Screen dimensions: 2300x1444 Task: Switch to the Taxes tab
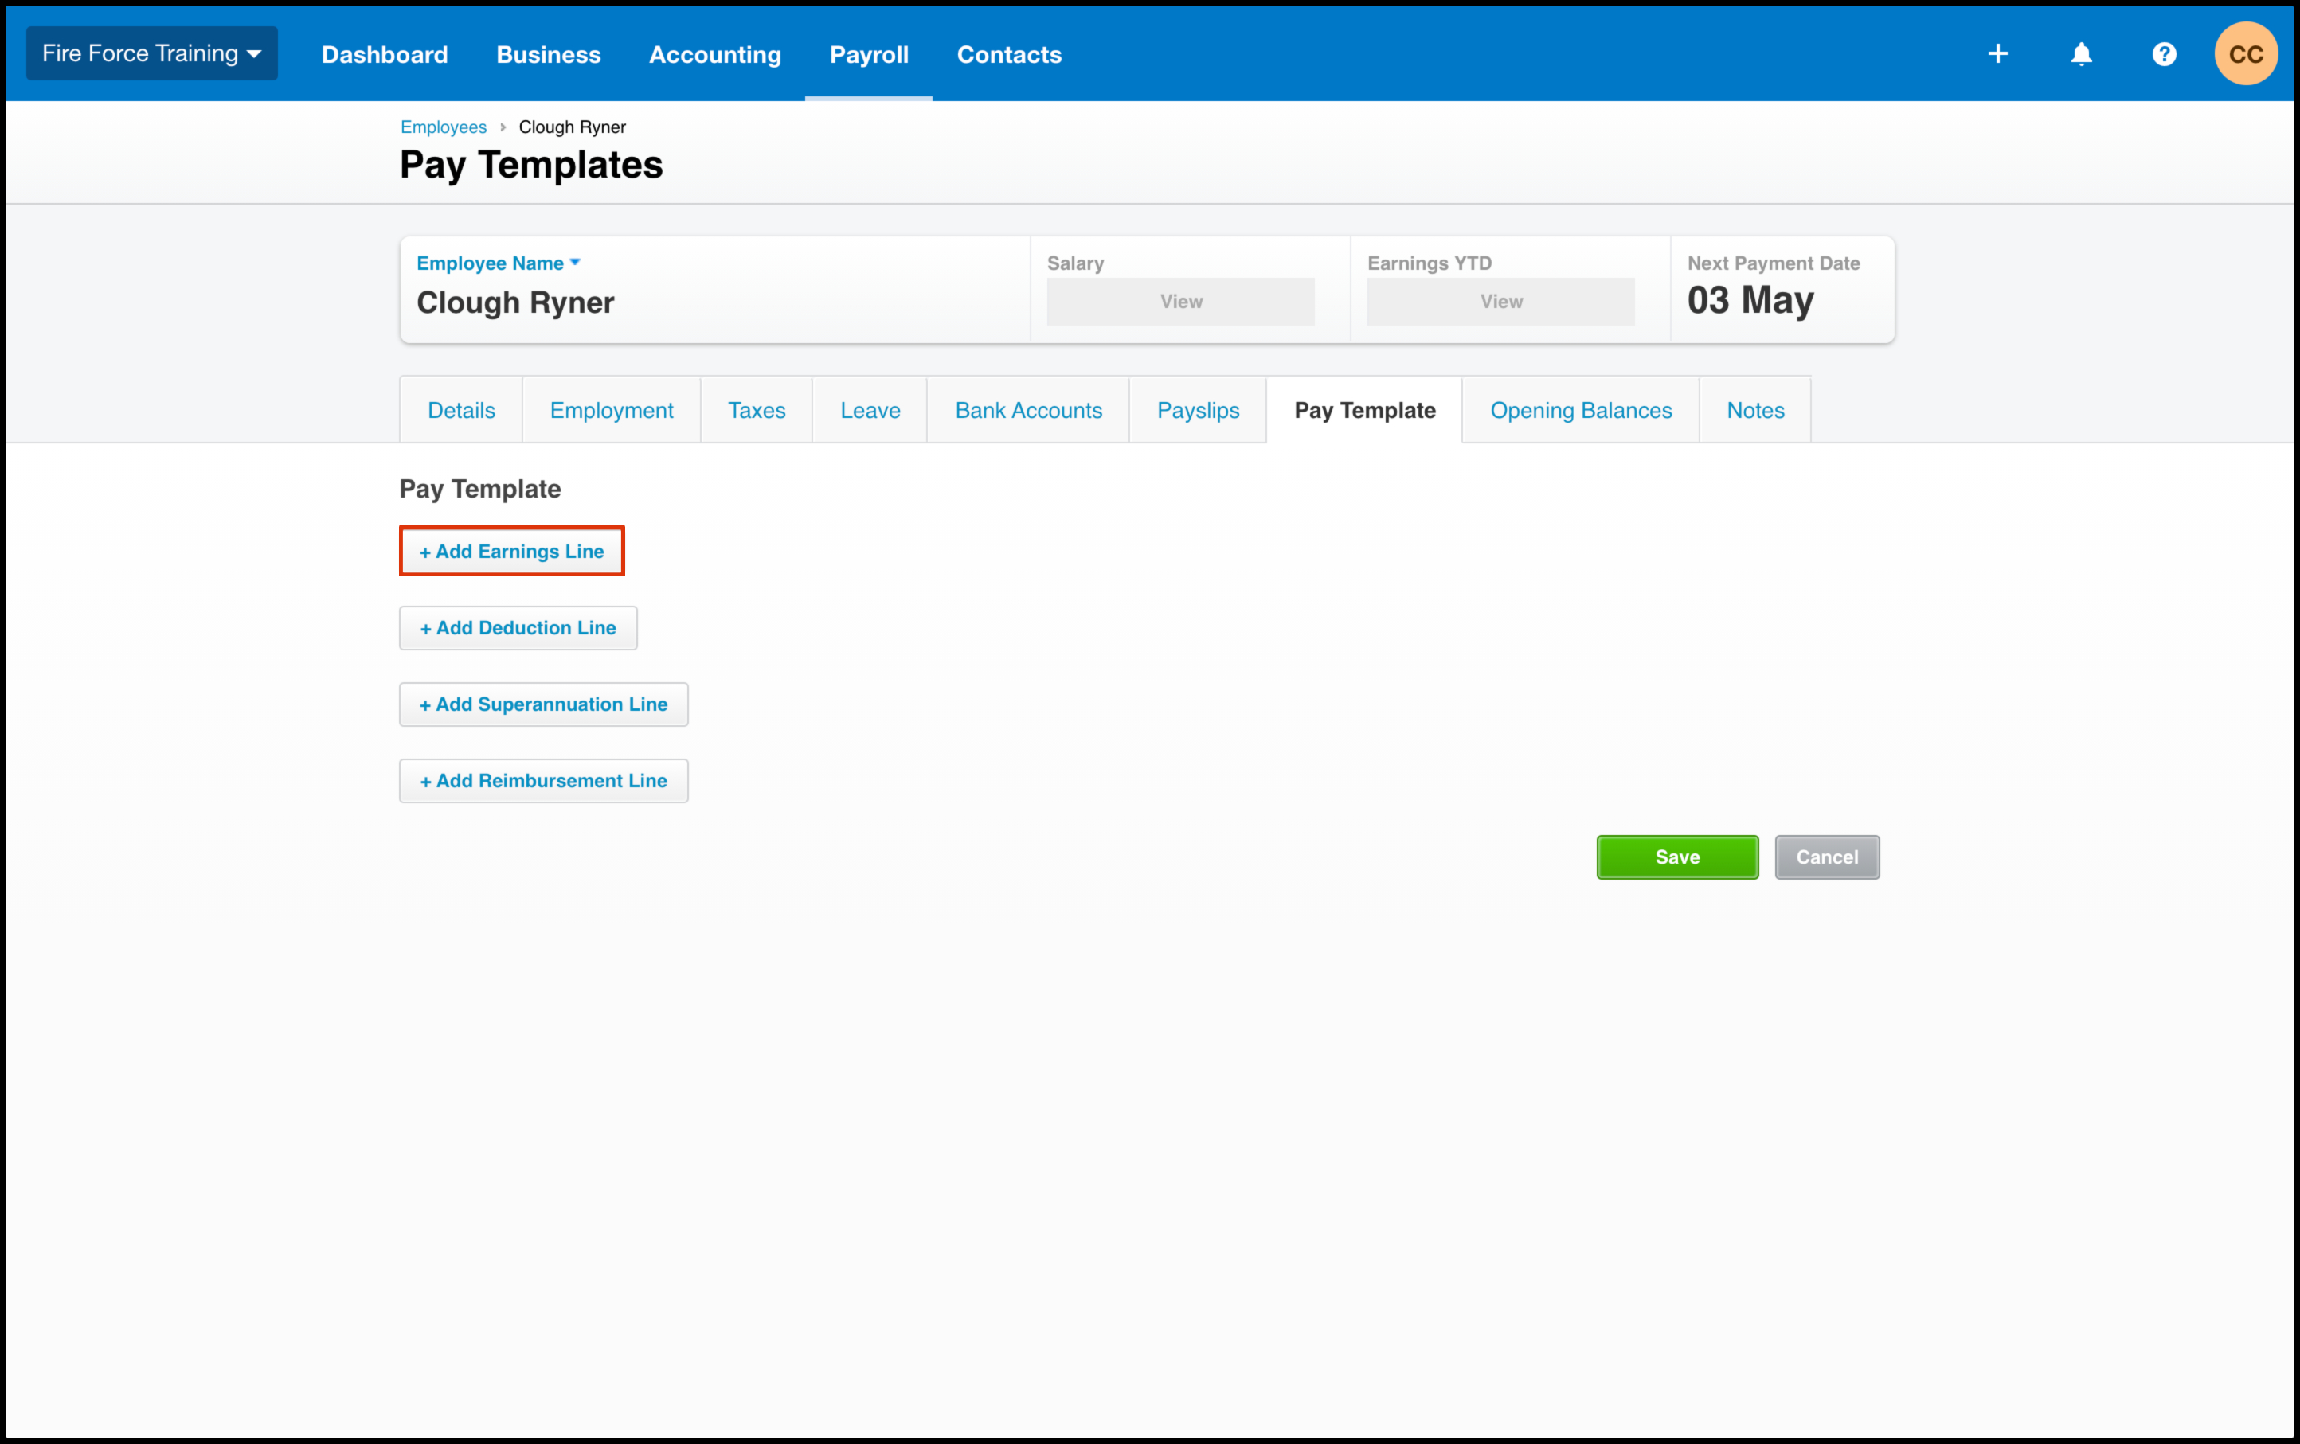pyautogui.click(x=756, y=411)
